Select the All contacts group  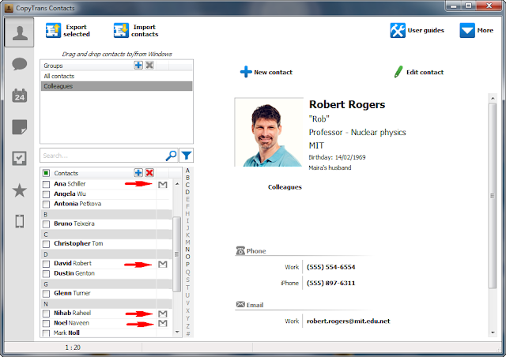coord(116,76)
